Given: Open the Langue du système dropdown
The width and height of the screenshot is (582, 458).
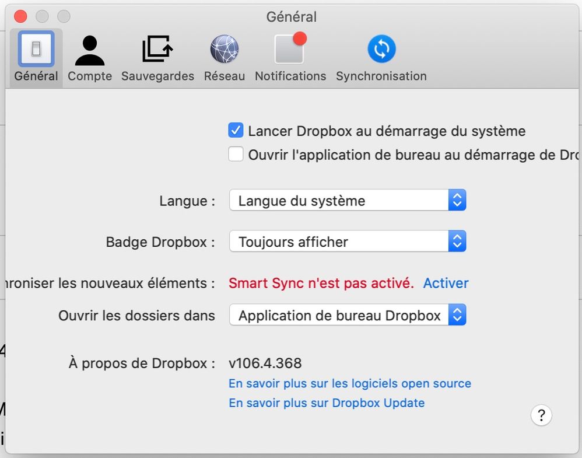Looking at the screenshot, I should point(348,200).
